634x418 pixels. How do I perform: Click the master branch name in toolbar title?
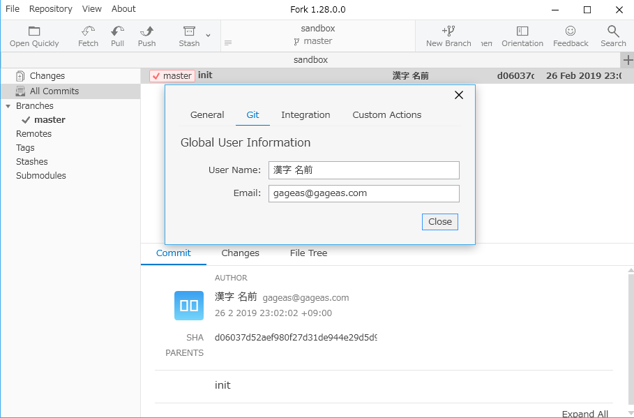(x=318, y=41)
